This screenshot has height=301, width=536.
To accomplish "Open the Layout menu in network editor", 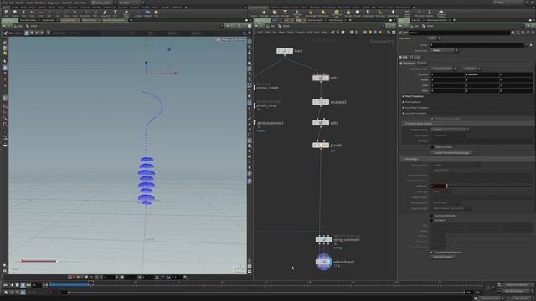I will coord(300,33).
